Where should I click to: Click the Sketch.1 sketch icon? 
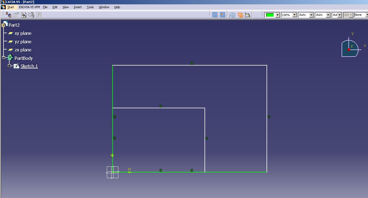pos(17,66)
